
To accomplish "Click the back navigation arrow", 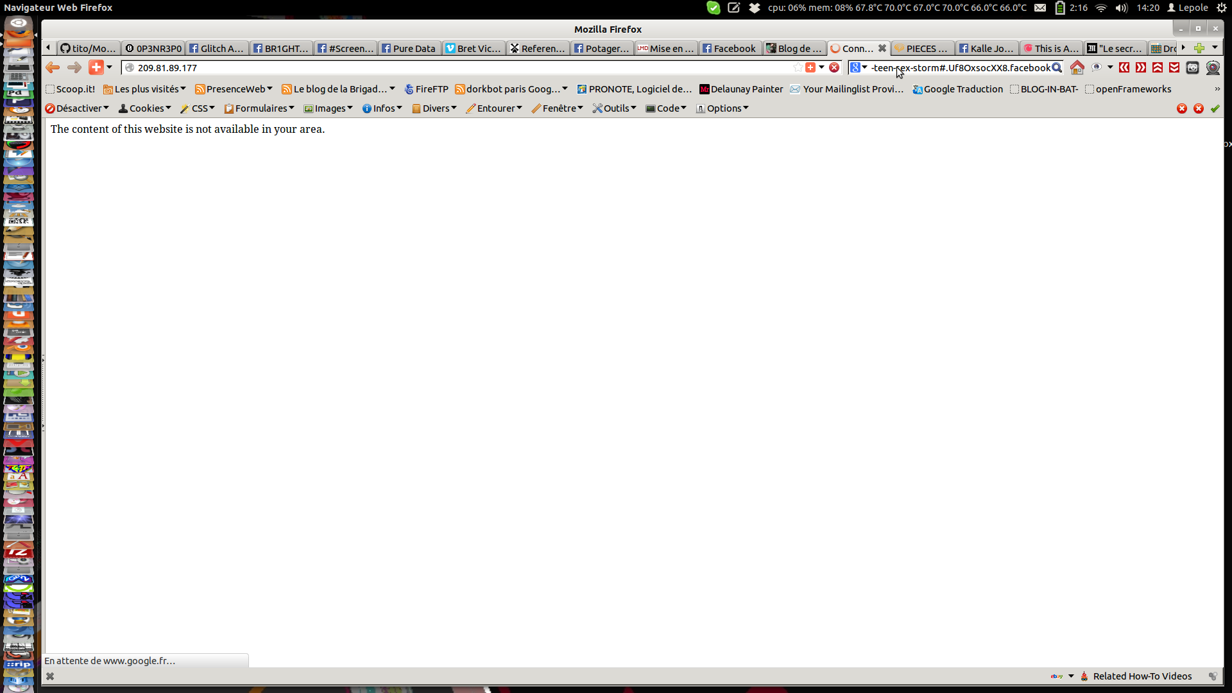I will pyautogui.click(x=53, y=67).
